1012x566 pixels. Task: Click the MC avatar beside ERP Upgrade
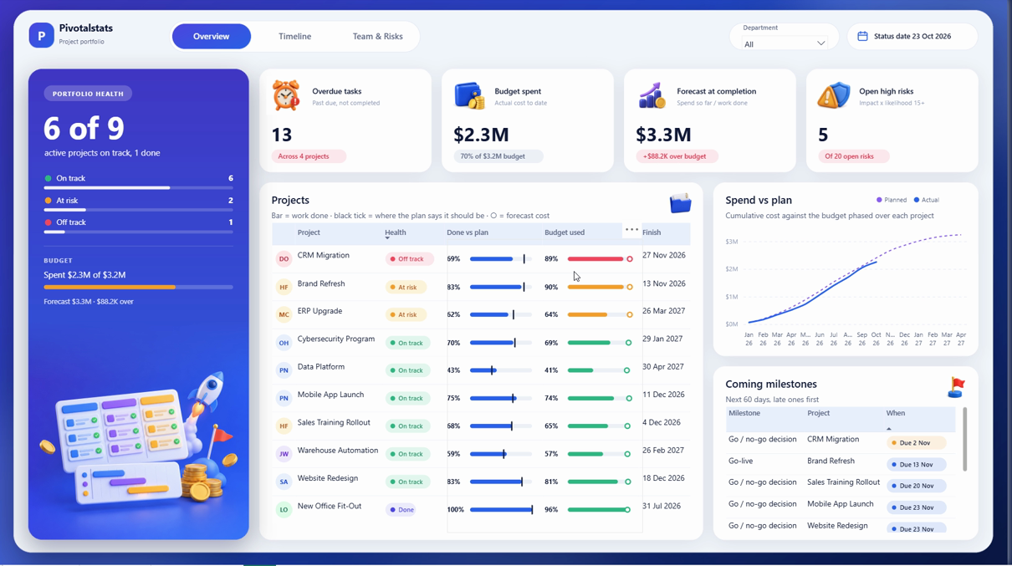click(x=284, y=314)
